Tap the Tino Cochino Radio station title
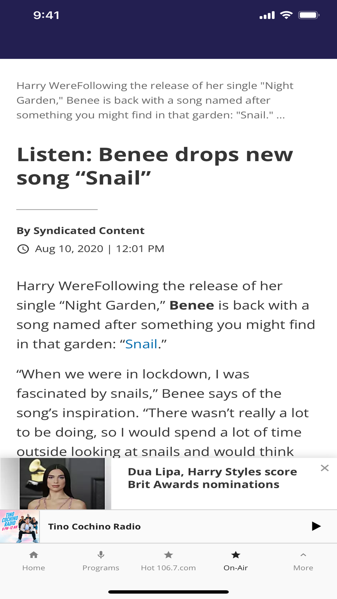Screen dimensions: 337x599 (x=94, y=527)
